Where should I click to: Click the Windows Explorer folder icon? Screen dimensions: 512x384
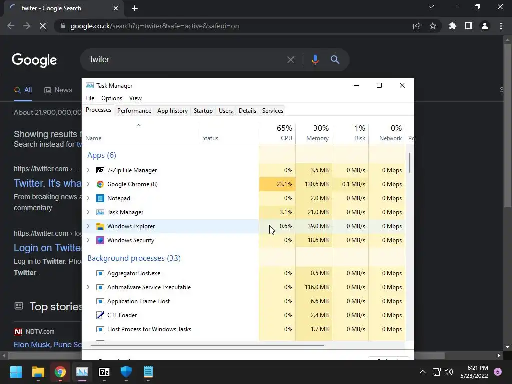point(100,226)
